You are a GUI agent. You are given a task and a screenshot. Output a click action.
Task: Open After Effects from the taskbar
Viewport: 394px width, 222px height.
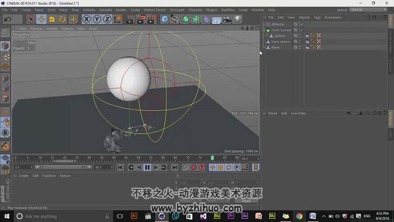point(244,216)
